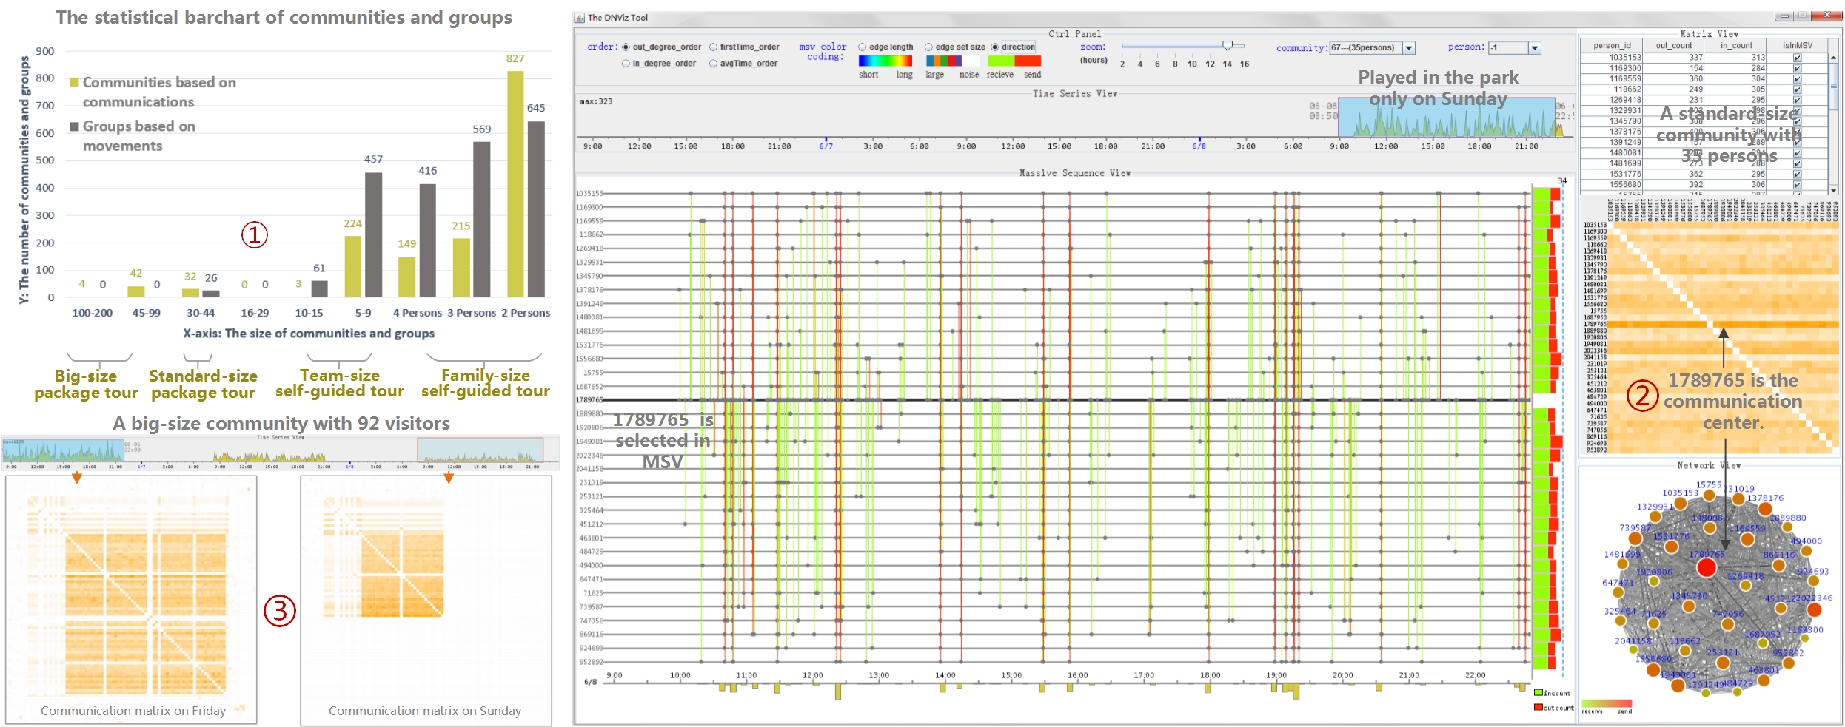Select the 15755 node in Network View
Image resolution: width=1845 pixels, height=727 pixels.
1709,496
